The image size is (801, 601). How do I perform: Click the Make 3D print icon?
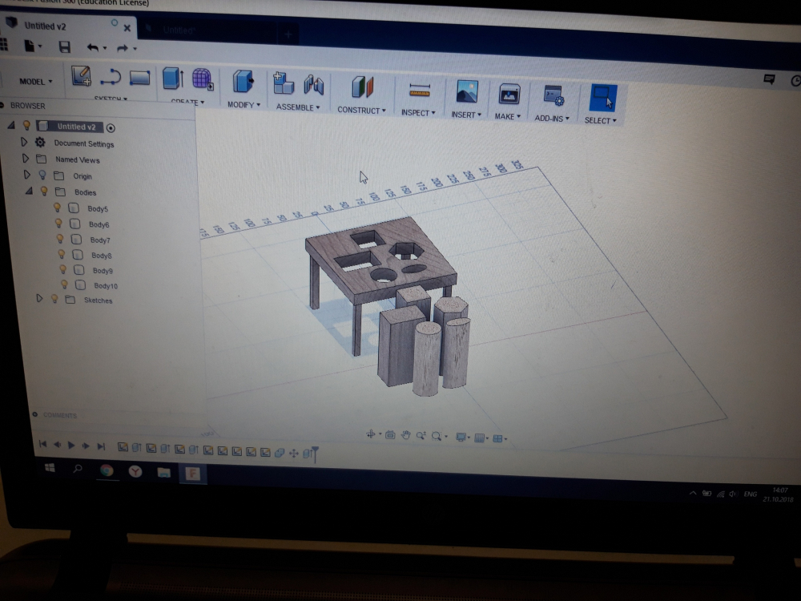tap(509, 95)
